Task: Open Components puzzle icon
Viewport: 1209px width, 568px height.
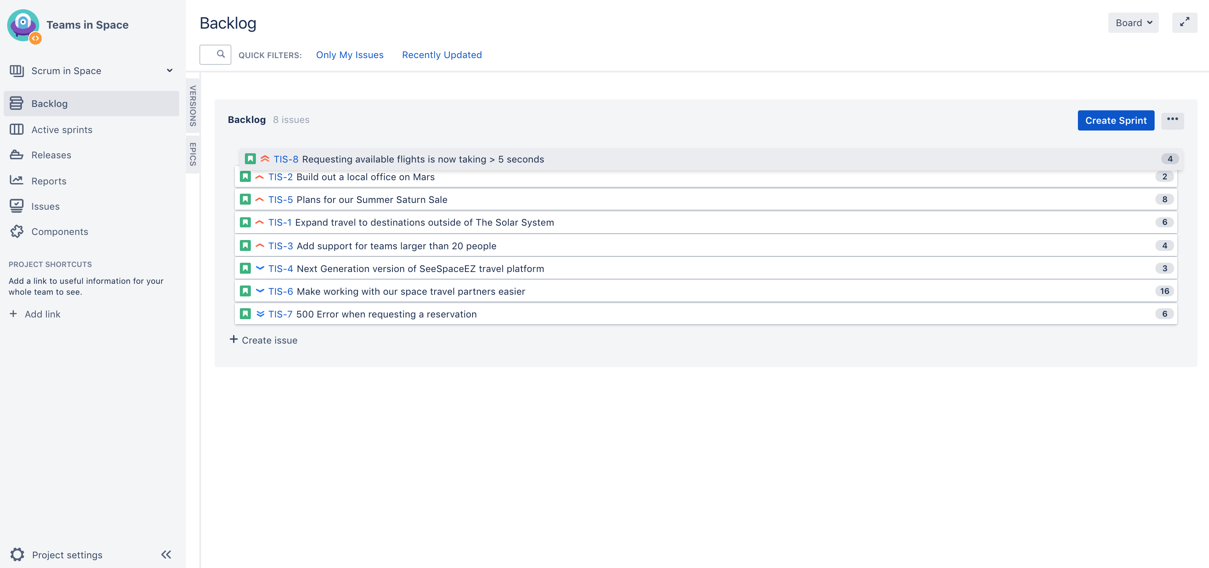Action: pos(16,232)
